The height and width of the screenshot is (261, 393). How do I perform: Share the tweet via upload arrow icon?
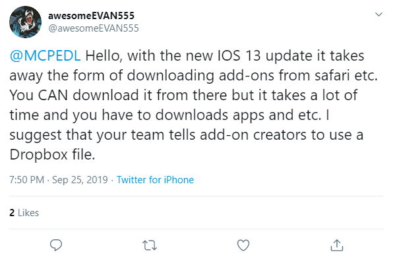(336, 245)
